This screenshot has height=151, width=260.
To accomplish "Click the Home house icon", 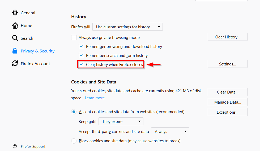I will click(15, 25).
